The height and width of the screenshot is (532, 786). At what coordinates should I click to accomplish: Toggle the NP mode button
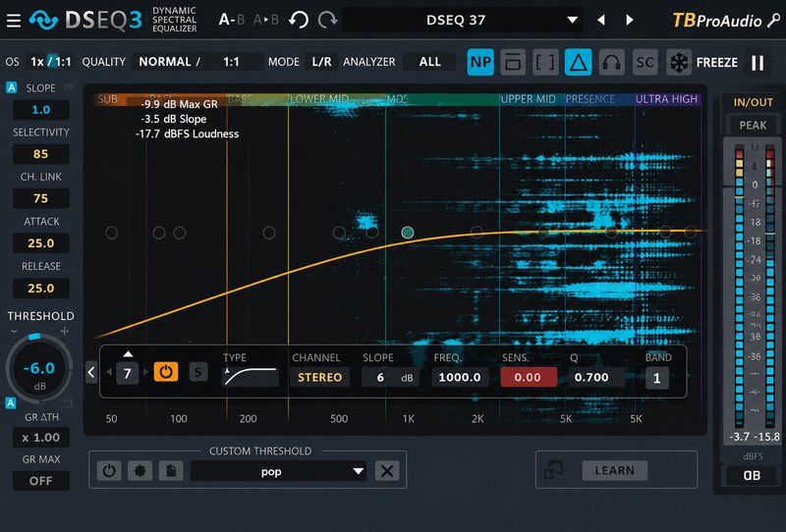(x=480, y=62)
